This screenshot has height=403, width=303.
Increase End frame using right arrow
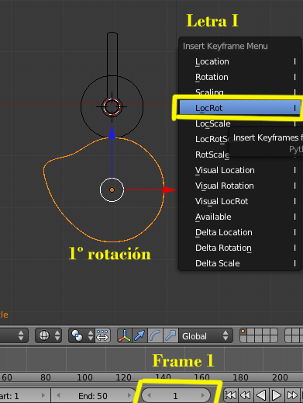129,395
